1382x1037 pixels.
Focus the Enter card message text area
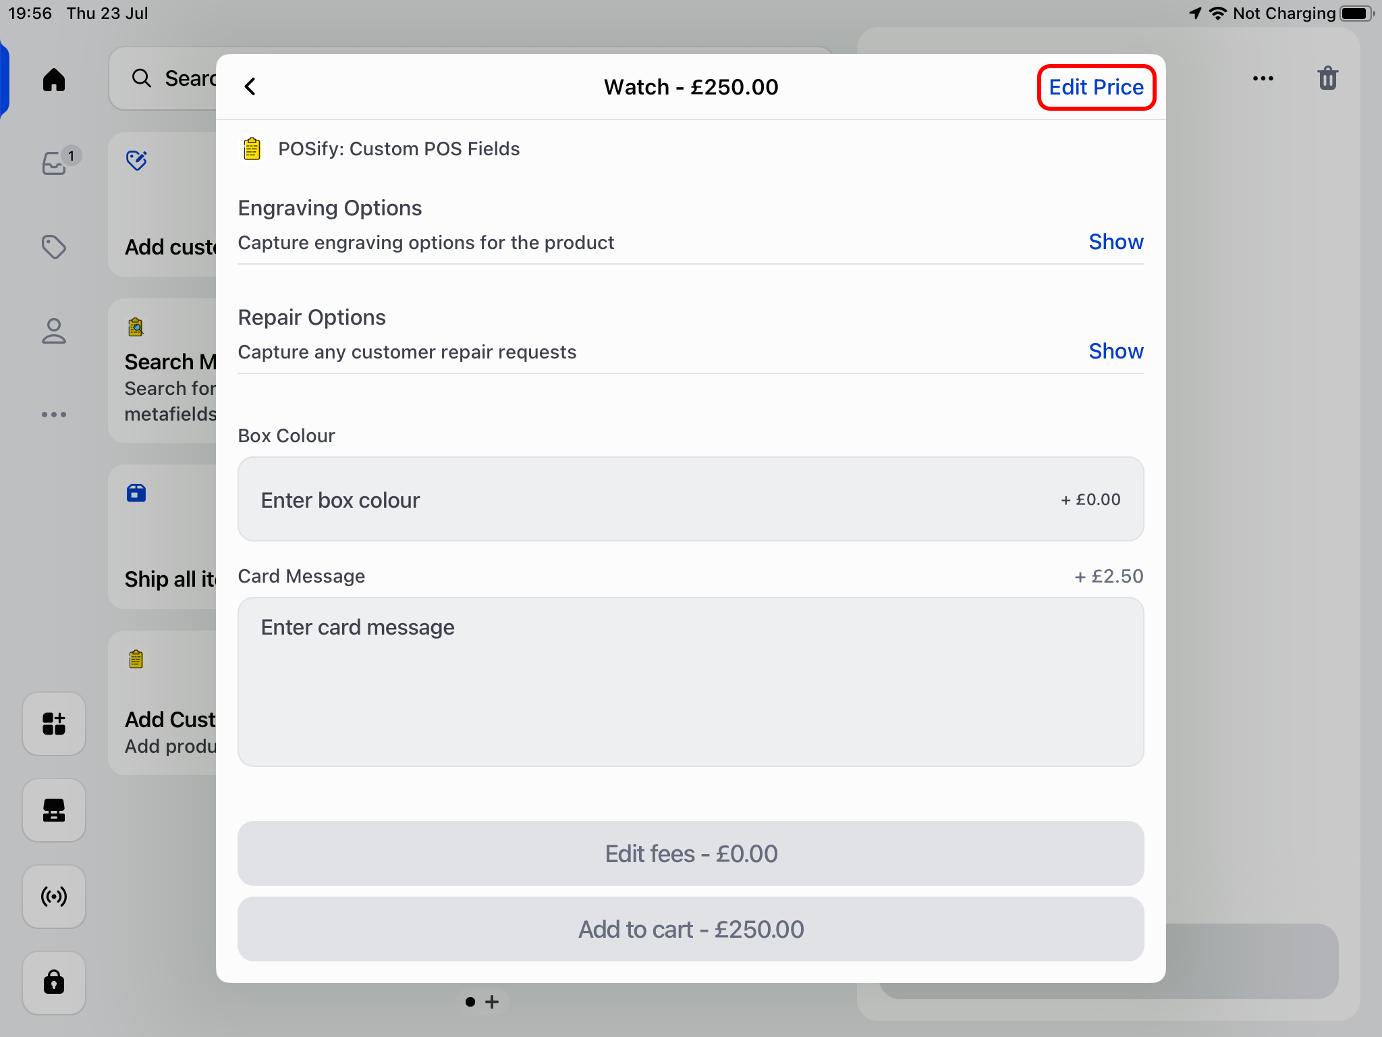pyautogui.click(x=691, y=682)
